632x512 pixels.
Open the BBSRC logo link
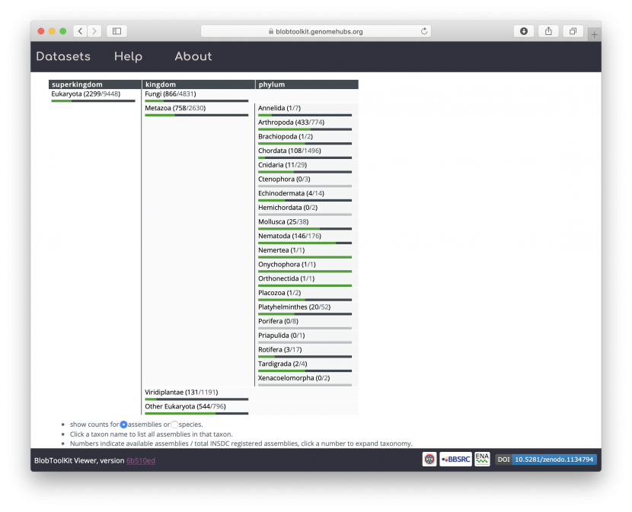coord(455,460)
